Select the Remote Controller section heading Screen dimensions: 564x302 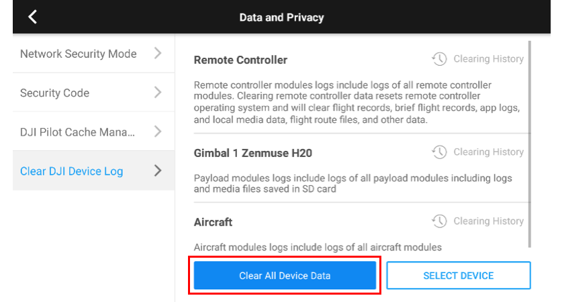pos(240,60)
